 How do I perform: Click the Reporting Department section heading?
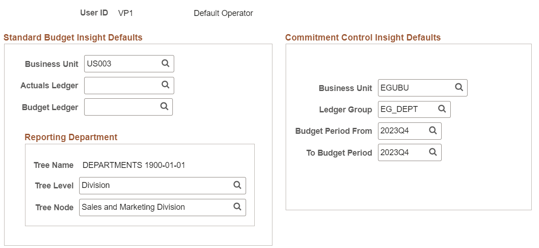click(x=71, y=137)
